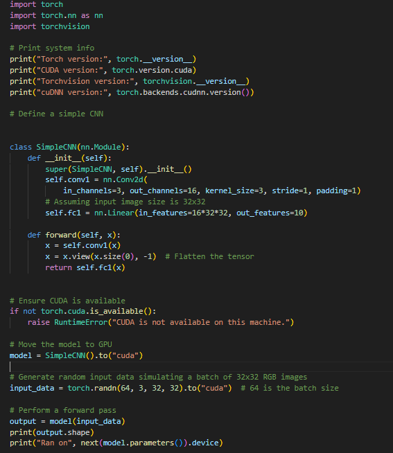Click the 'forward' method name

pos(61,235)
